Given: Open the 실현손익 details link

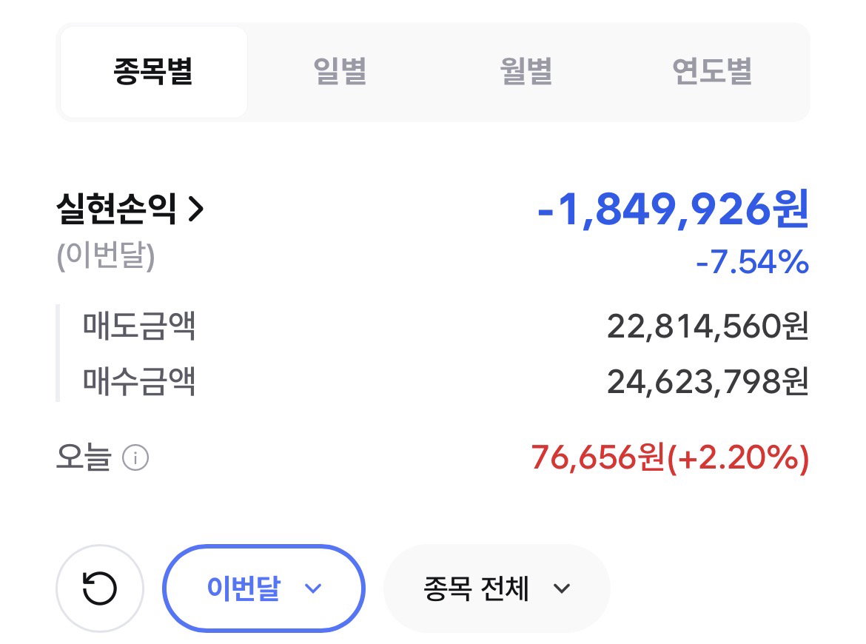Looking at the screenshot, I should (130, 209).
